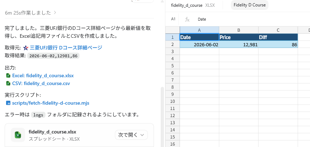Click the icon beside the CSV file link
The image size is (310, 147).
(x=8, y=83)
